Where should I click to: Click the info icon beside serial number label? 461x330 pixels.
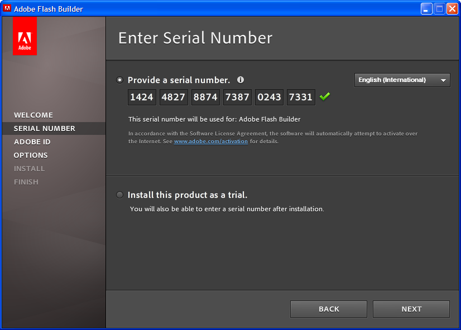pos(241,80)
